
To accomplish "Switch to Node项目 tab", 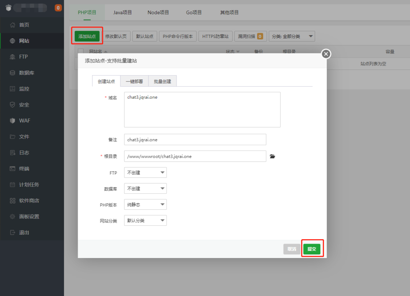I will (x=158, y=12).
